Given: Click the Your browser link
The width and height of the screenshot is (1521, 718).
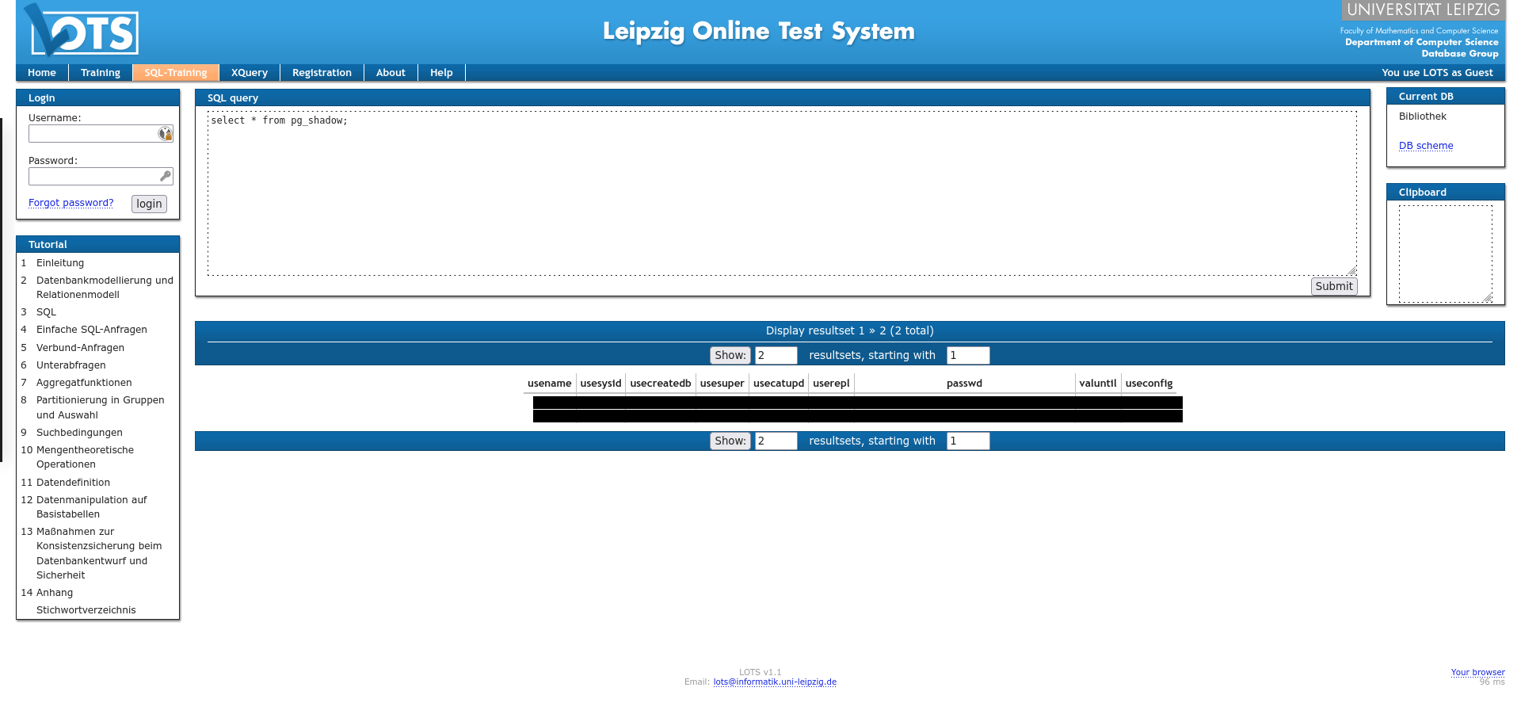Looking at the screenshot, I should 1477,673.
